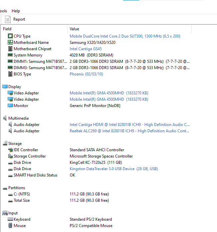217x232 pixels.
Task: Click the second Video Adapter icon
Action: click(x=10, y=99)
